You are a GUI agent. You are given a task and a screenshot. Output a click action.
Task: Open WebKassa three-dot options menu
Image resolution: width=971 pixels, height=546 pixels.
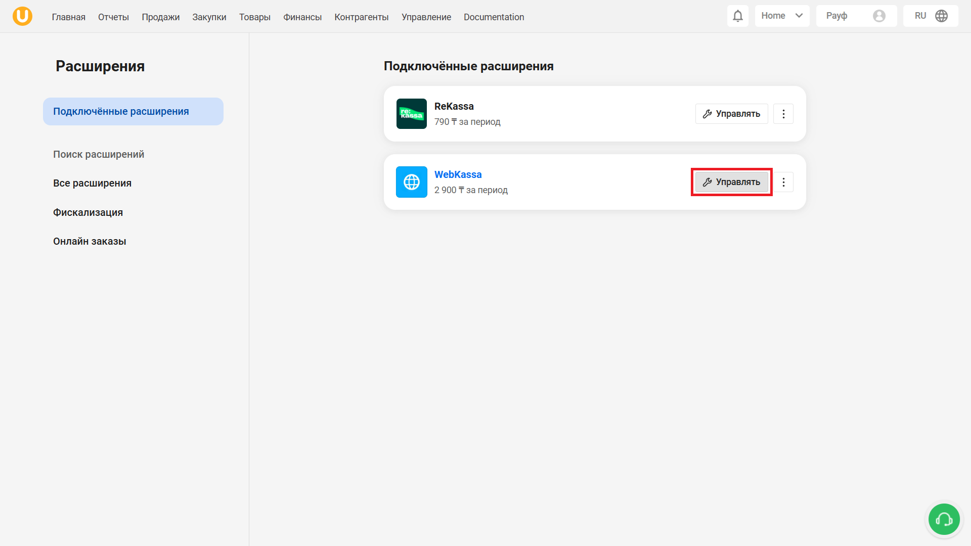(783, 182)
